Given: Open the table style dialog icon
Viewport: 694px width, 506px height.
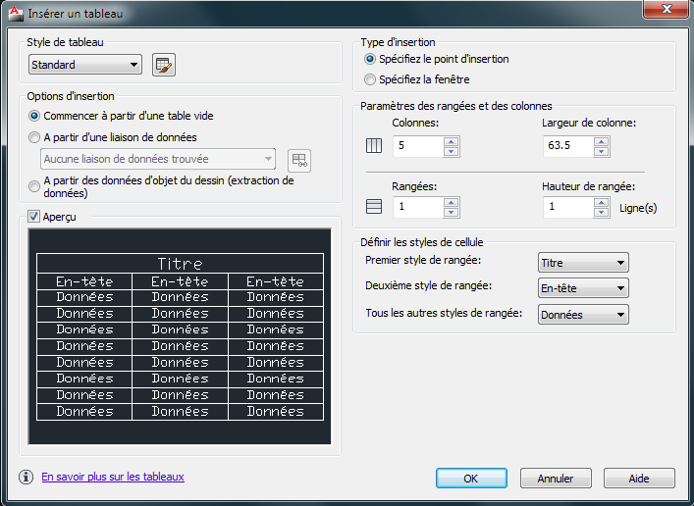Looking at the screenshot, I should tap(164, 65).
